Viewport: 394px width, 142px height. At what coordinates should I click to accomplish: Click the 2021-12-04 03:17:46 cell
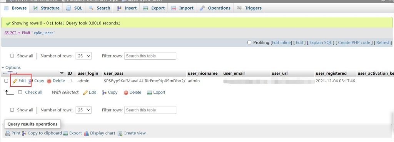point(335,81)
